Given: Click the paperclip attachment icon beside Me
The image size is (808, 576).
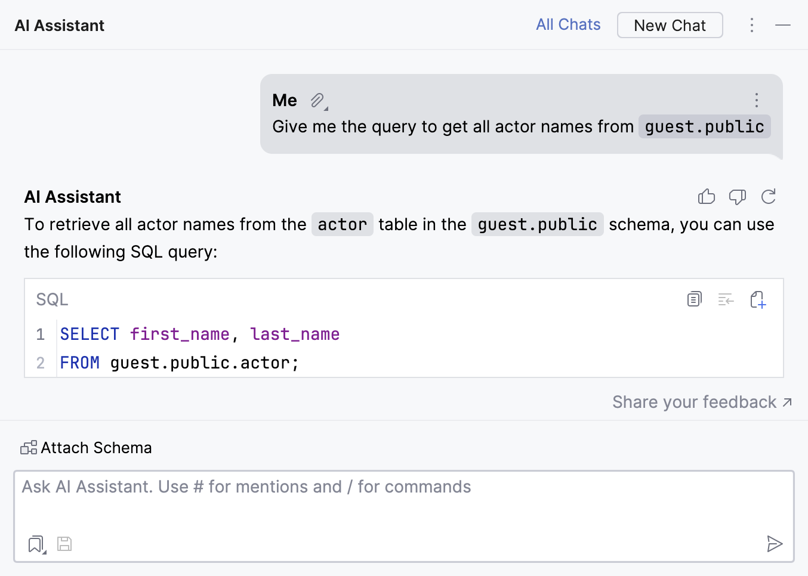Looking at the screenshot, I should pos(318,100).
